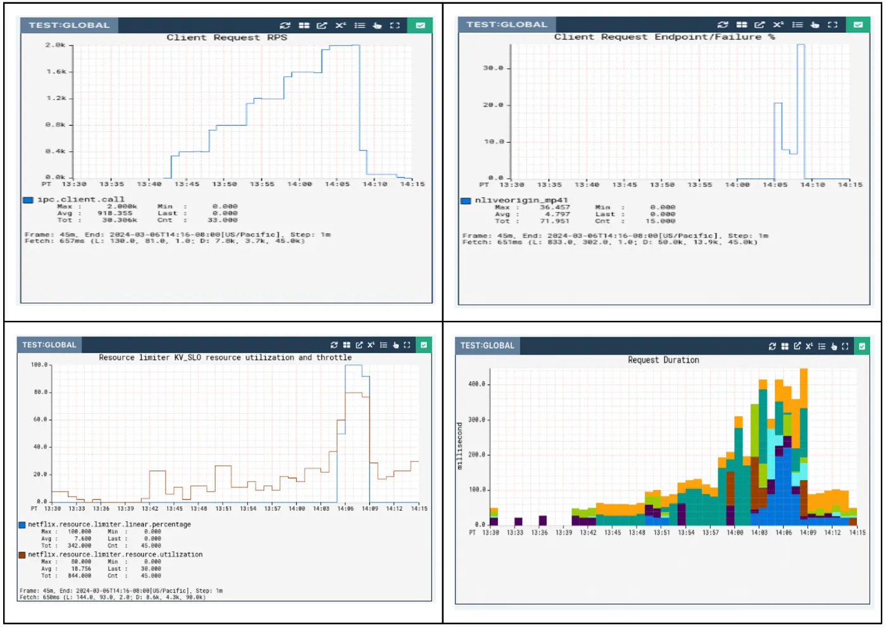Viewport: 886px width, 629px height.
Task: Click the x² expression icon on Request Duration panel
Action: point(809,346)
